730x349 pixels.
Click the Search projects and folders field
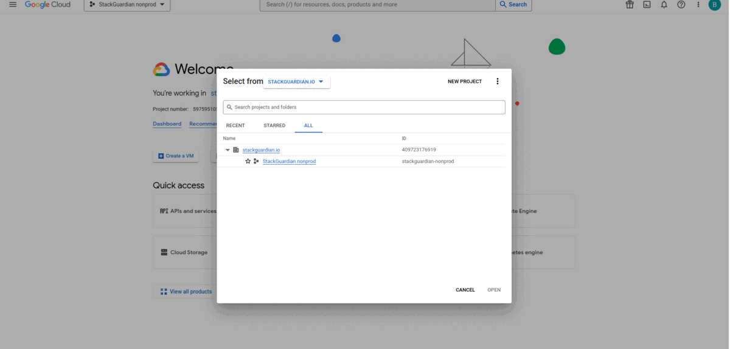tap(365, 107)
